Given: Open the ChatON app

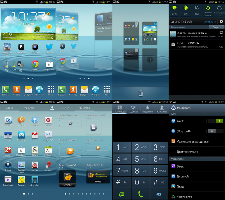Looking at the screenshot, I should (x=21, y=120).
